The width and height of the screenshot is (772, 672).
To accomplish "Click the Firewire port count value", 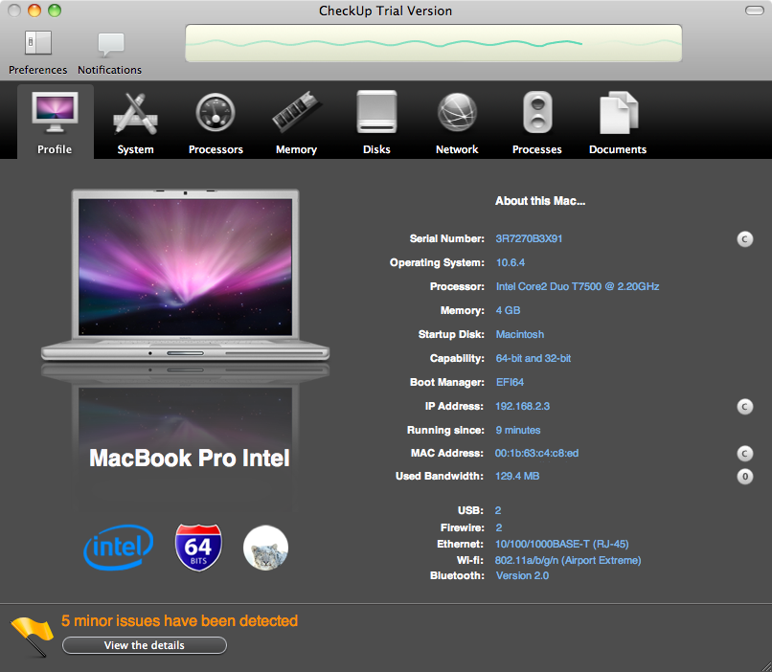I will 499,527.
